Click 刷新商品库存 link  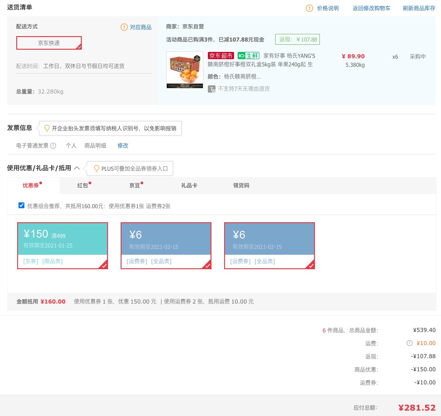(419, 9)
